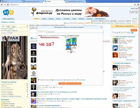Click the browser Back arrow

click(x=2, y=5)
